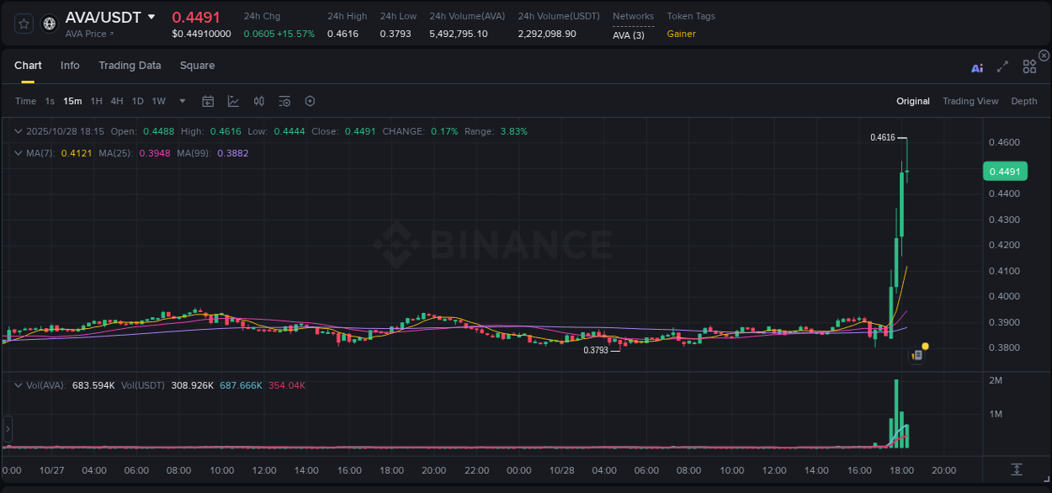Image resolution: width=1052 pixels, height=493 pixels.
Task: Open the Go-to-date calendar icon
Action: [208, 101]
